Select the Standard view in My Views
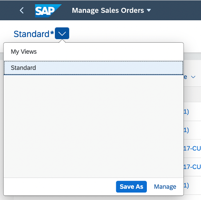The height and width of the screenshot is (200, 201). [x=93, y=68]
